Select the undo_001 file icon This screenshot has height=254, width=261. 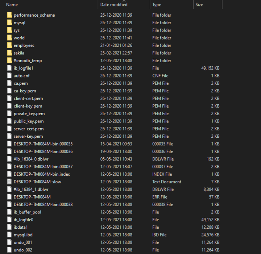pyautogui.click(x=9, y=242)
